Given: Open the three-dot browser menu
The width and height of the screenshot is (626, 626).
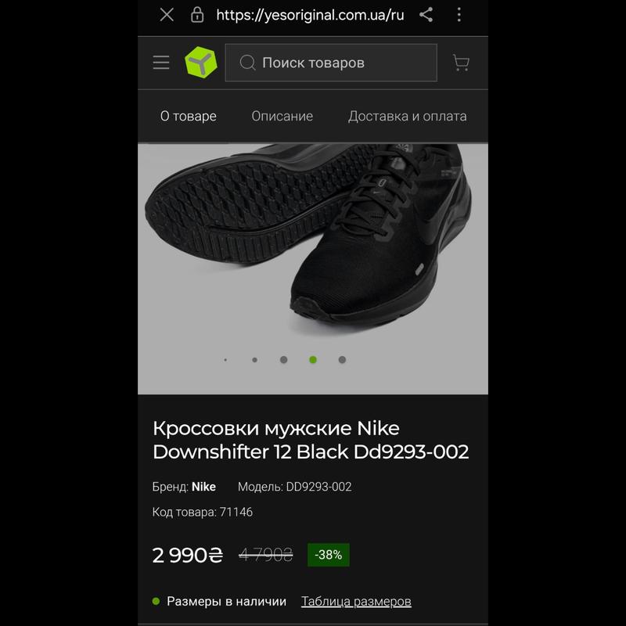Looking at the screenshot, I should (459, 15).
